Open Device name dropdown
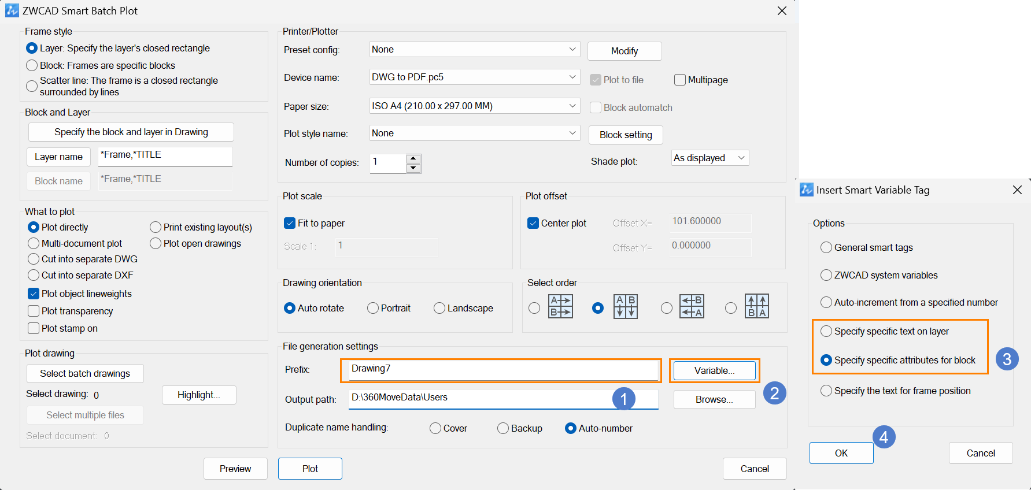This screenshot has width=1031, height=490. (x=475, y=77)
